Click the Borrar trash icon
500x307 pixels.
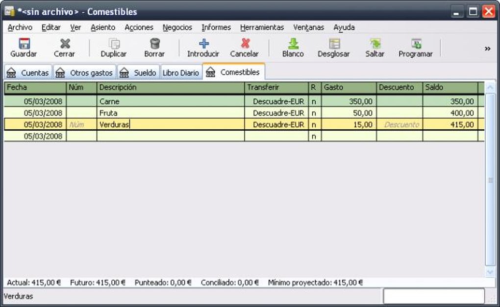(155, 44)
